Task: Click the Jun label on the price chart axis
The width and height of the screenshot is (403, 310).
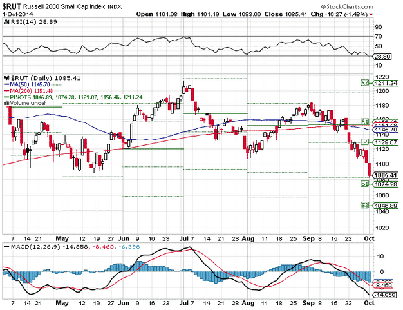Action: tap(124, 238)
